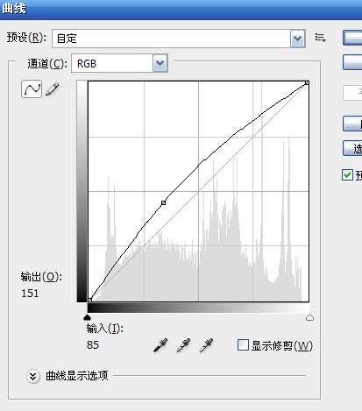Click the bottom-left curve endpoint
This screenshot has height=411, width=362.
pos(90,300)
